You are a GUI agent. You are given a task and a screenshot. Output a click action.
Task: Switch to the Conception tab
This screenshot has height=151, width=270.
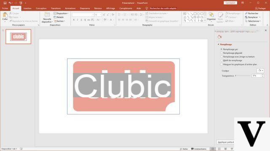coord(41,8)
